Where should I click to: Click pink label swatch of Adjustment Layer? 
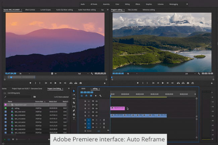(x=6, y=105)
